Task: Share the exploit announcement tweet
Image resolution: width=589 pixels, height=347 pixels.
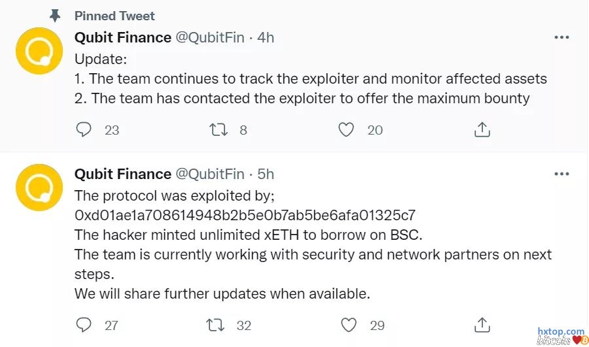Action: point(482,325)
